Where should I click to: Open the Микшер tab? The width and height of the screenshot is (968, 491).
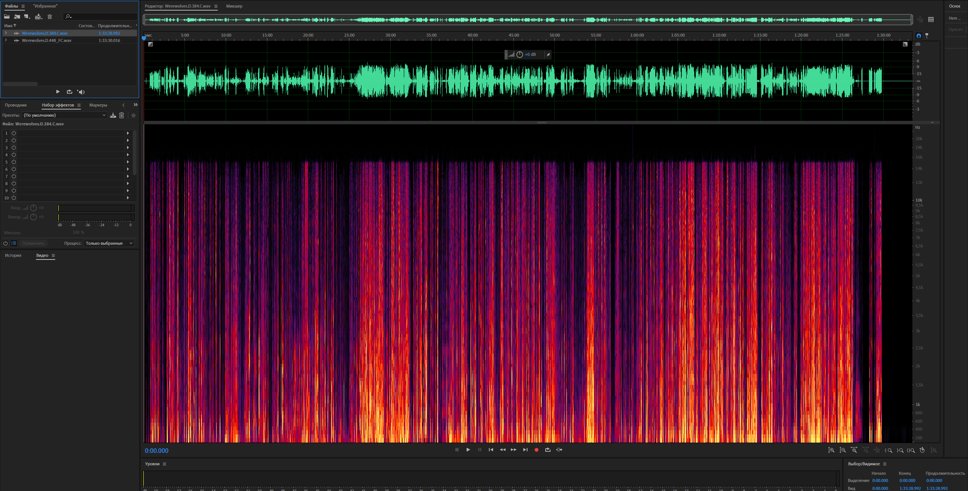pyautogui.click(x=234, y=6)
